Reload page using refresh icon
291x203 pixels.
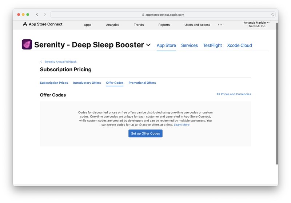point(272,15)
